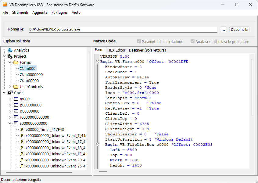
Task: Click the Forms folder icon
Action: click(x=16, y=62)
